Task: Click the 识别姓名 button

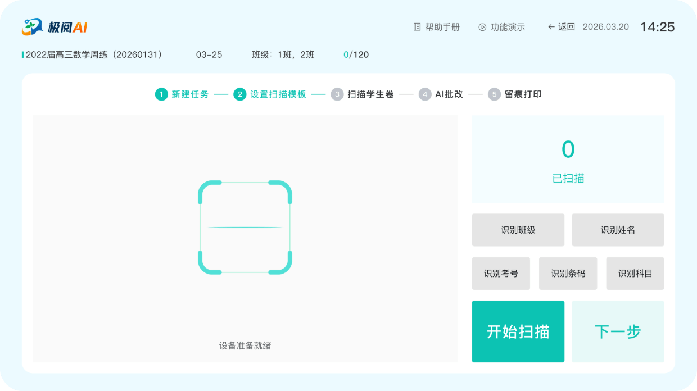Action: point(618,230)
